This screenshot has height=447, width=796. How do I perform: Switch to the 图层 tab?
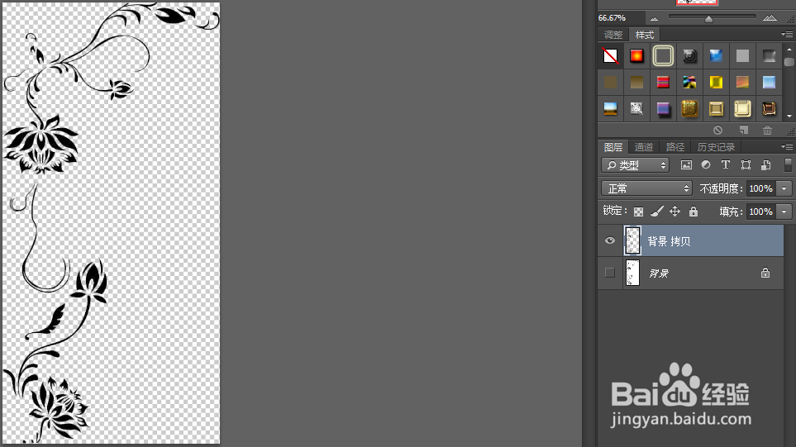613,147
